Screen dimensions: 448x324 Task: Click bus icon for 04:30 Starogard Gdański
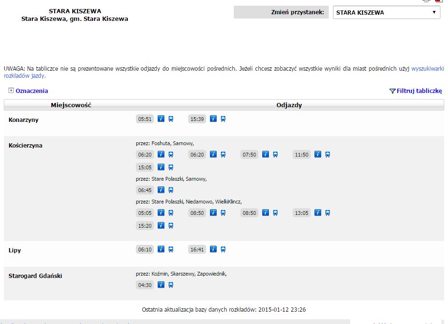[171, 285]
